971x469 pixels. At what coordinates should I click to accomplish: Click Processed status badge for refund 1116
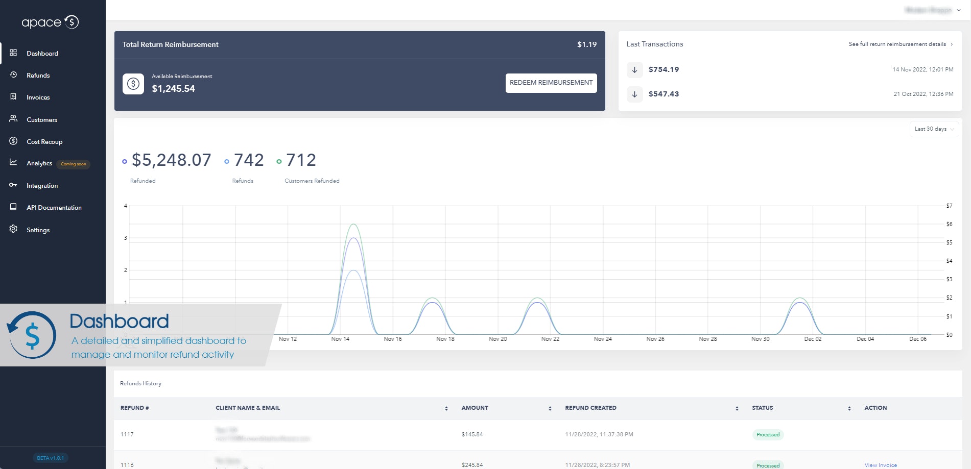(x=768, y=465)
